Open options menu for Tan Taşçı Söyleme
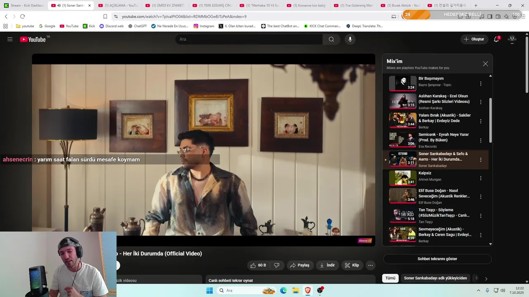 coord(481,216)
